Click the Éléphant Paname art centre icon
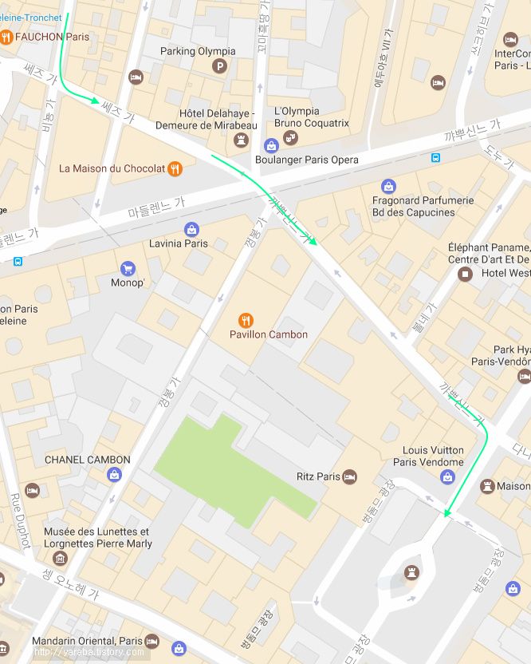 click(x=465, y=274)
